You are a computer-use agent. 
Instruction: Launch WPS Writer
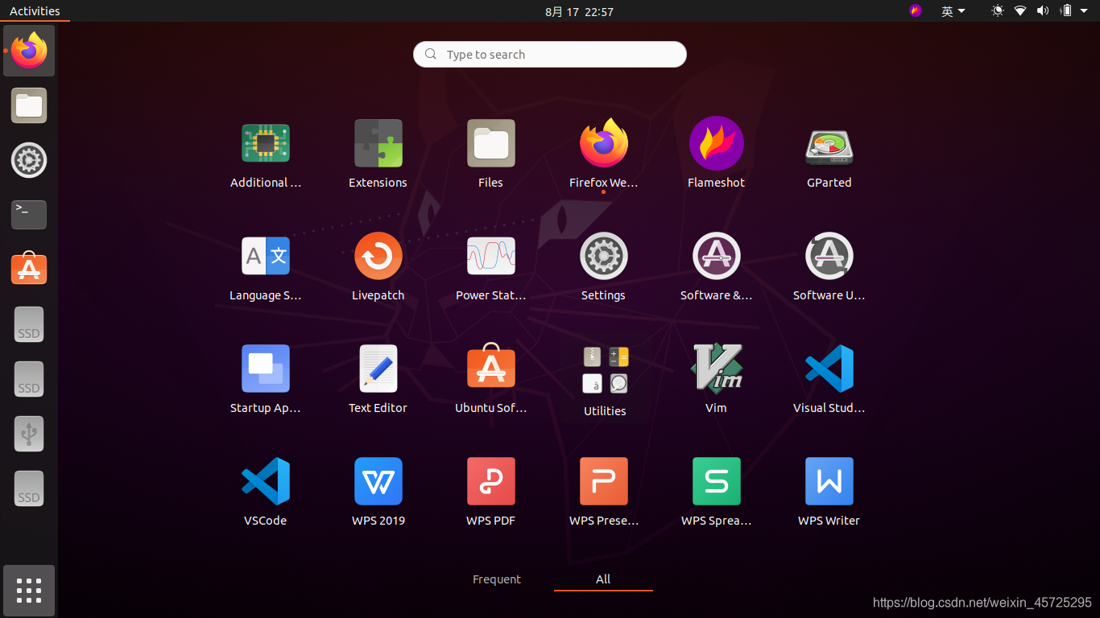point(829,491)
